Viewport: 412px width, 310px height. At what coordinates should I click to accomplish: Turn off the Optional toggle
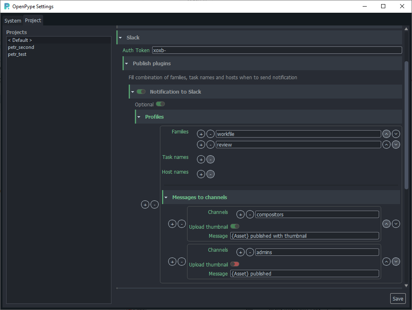(x=160, y=104)
